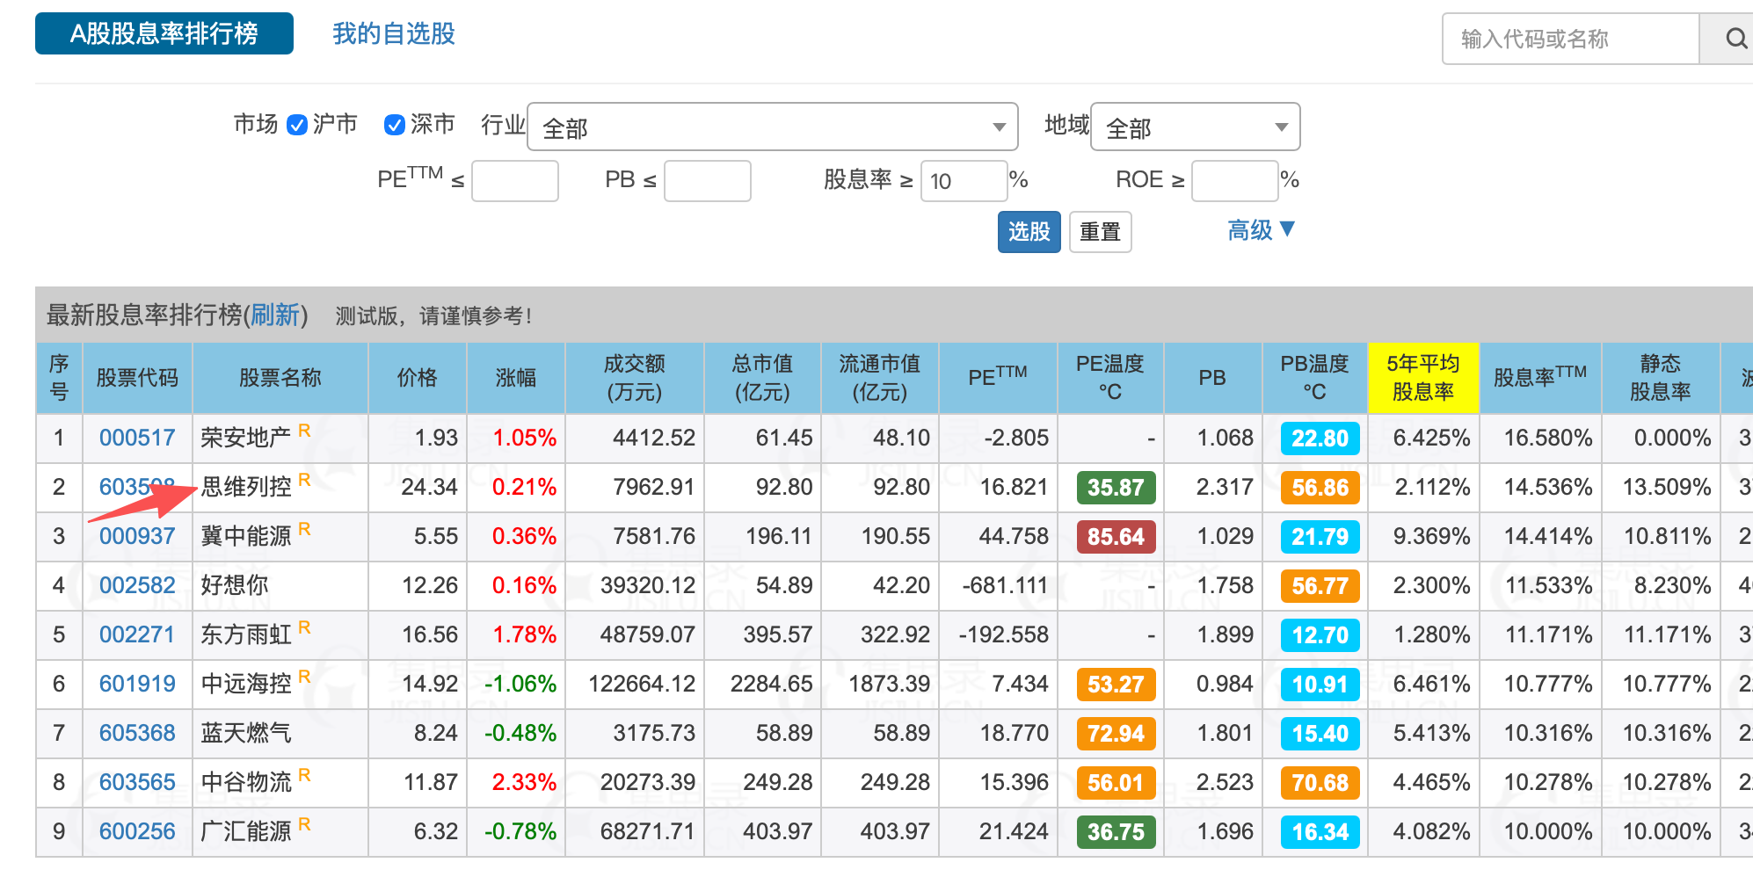Click the R badge beside 广汇能源
Image resolution: width=1753 pixels, height=877 pixels.
304,824
